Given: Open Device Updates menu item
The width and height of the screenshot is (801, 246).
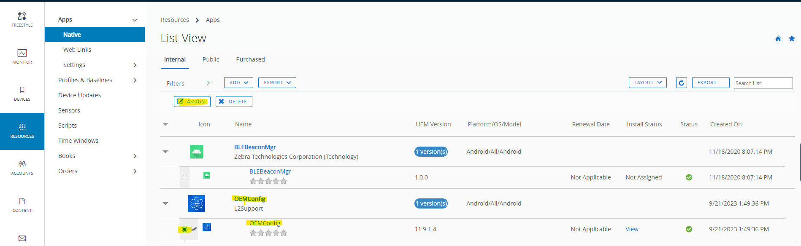Looking at the screenshot, I should pyautogui.click(x=80, y=95).
